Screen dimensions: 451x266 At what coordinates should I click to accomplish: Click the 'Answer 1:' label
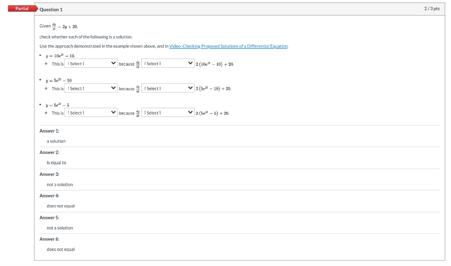[x=49, y=131]
